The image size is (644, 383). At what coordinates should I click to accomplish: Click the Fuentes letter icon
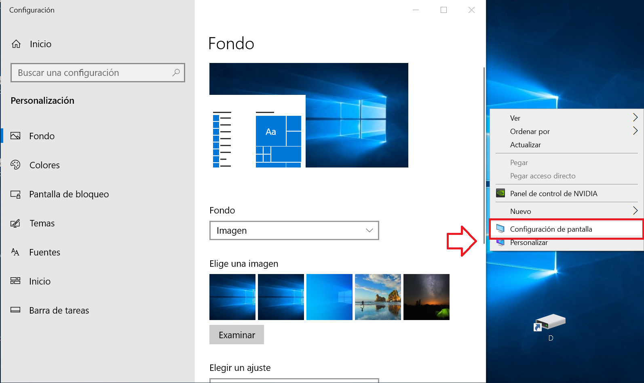tap(15, 252)
